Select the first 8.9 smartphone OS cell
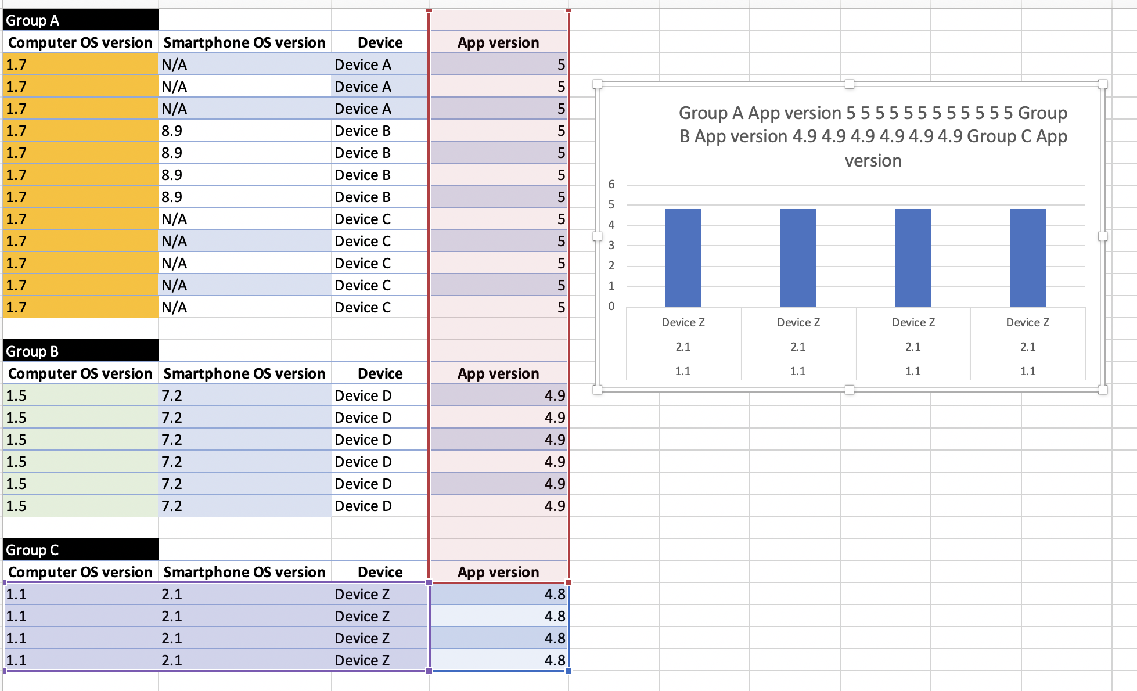1137x691 pixels. (x=244, y=131)
